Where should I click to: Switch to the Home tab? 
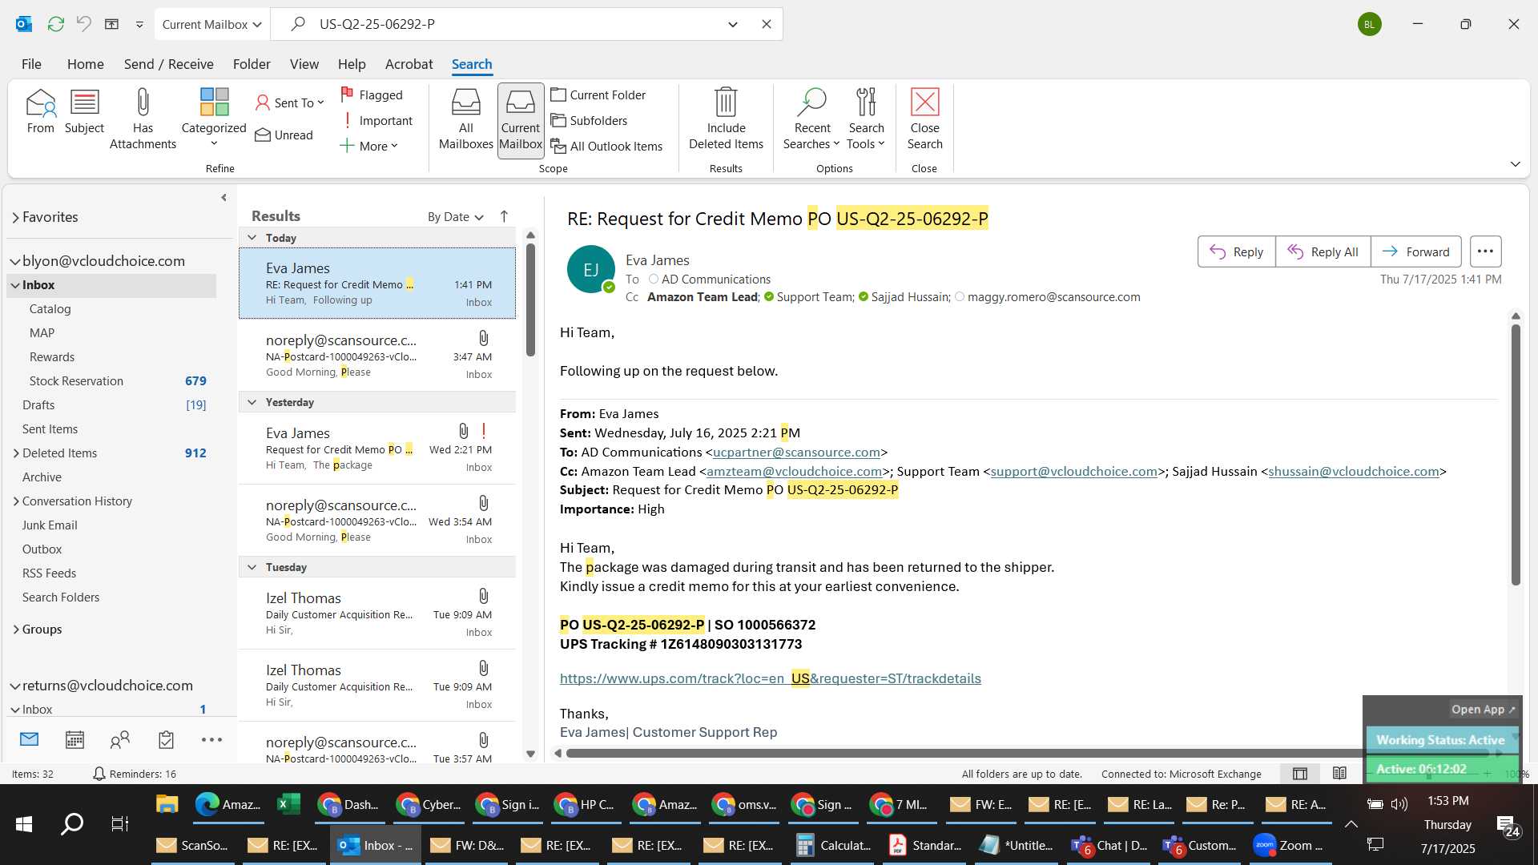pyautogui.click(x=85, y=64)
